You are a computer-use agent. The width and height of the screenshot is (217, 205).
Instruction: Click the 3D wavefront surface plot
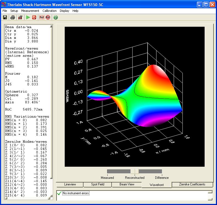[134, 97]
